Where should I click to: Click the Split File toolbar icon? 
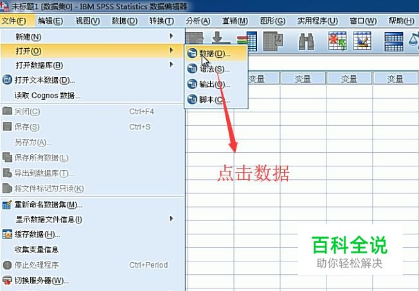pyautogui.click(x=393, y=41)
